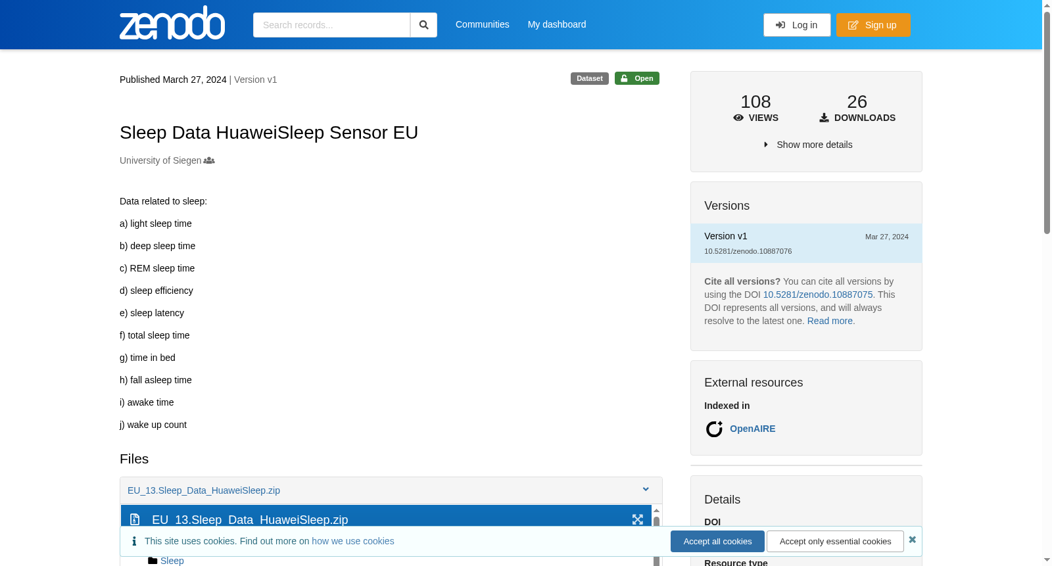Click the Sign up button

pos(873,25)
